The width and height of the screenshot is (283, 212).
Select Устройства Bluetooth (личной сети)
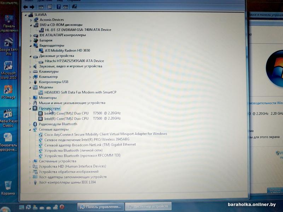tap(74, 151)
